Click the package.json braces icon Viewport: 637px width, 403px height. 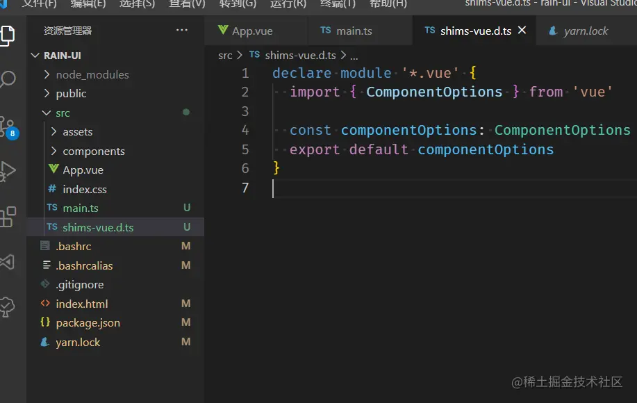click(x=45, y=323)
